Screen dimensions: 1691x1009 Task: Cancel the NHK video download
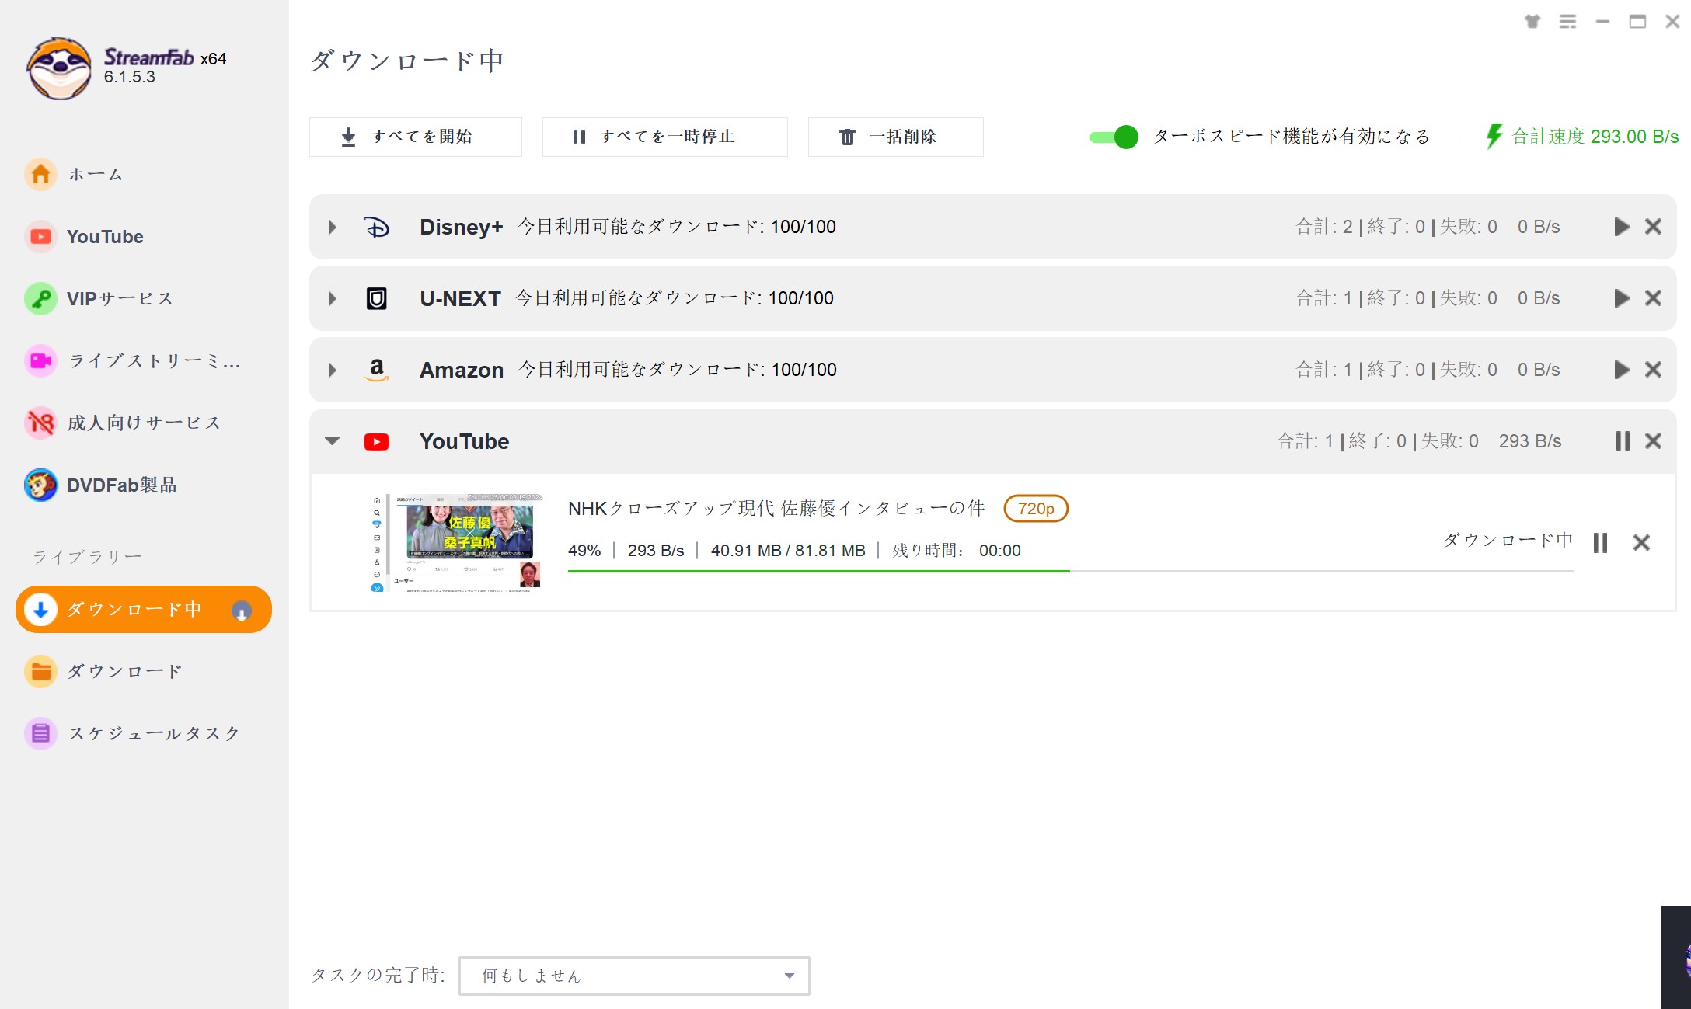point(1641,542)
